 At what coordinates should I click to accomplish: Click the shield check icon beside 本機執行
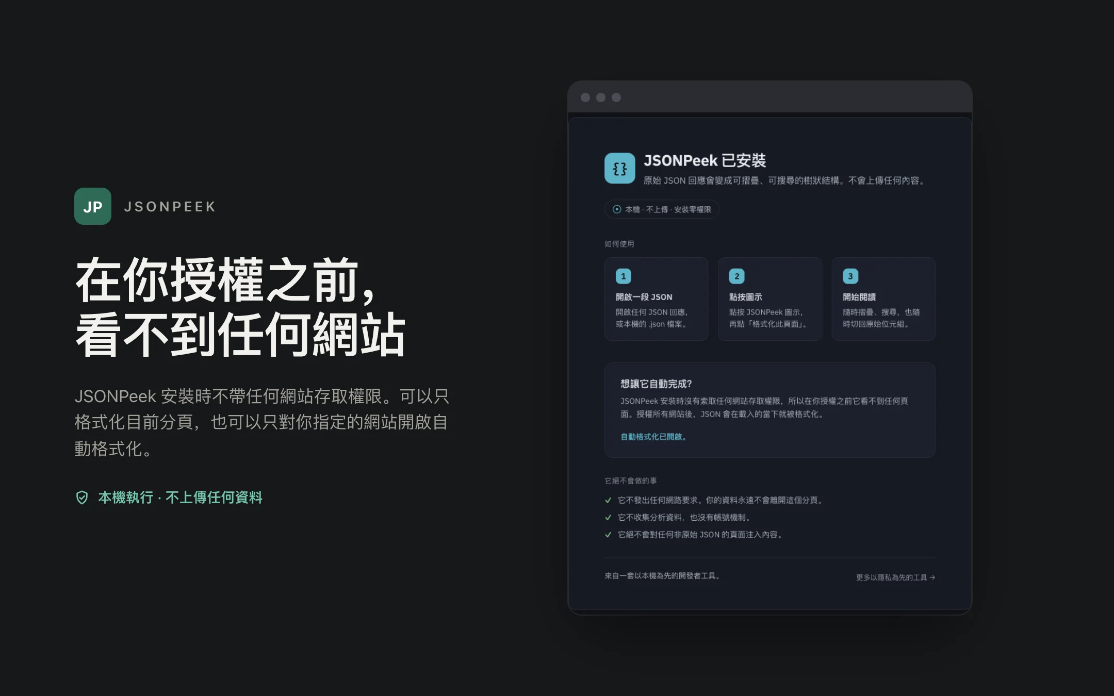tap(82, 498)
